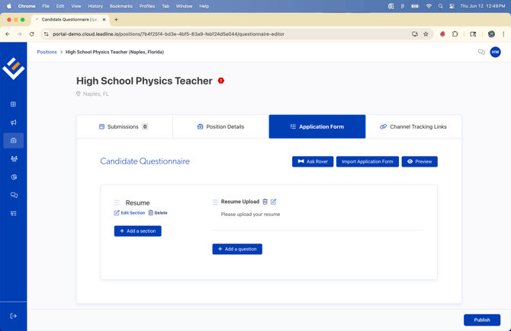Image resolution: width=511 pixels, height=331 pixels.
Task: Open messages icon next to HW avatar
Action: (x=481, y=53)
